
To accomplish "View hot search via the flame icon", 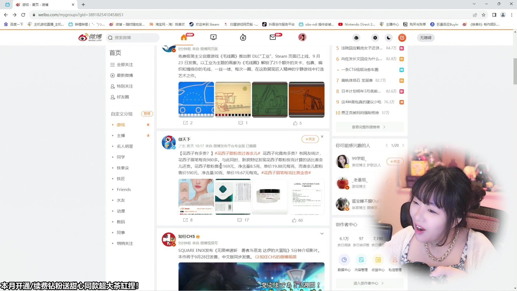I will (243, 37).
